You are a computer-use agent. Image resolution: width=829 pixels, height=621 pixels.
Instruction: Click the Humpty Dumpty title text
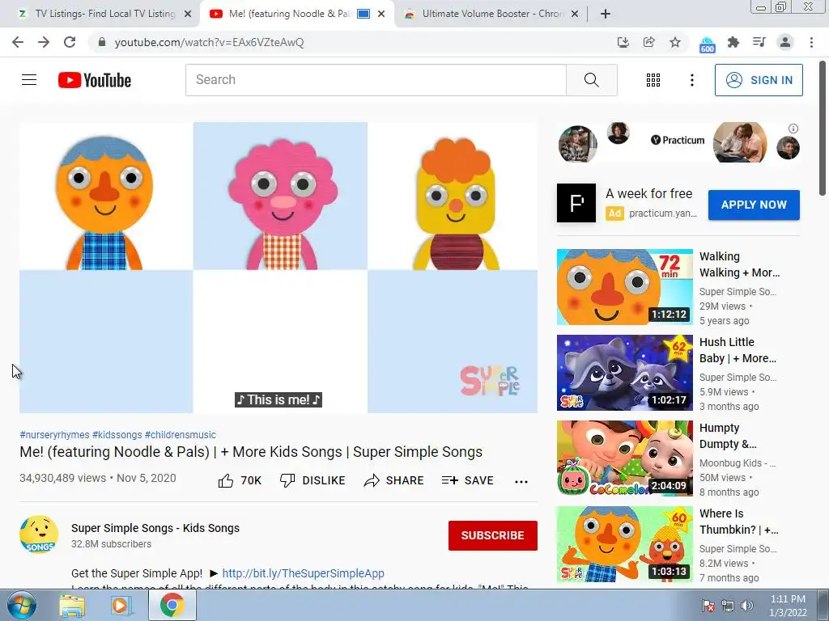pos(728,436)
